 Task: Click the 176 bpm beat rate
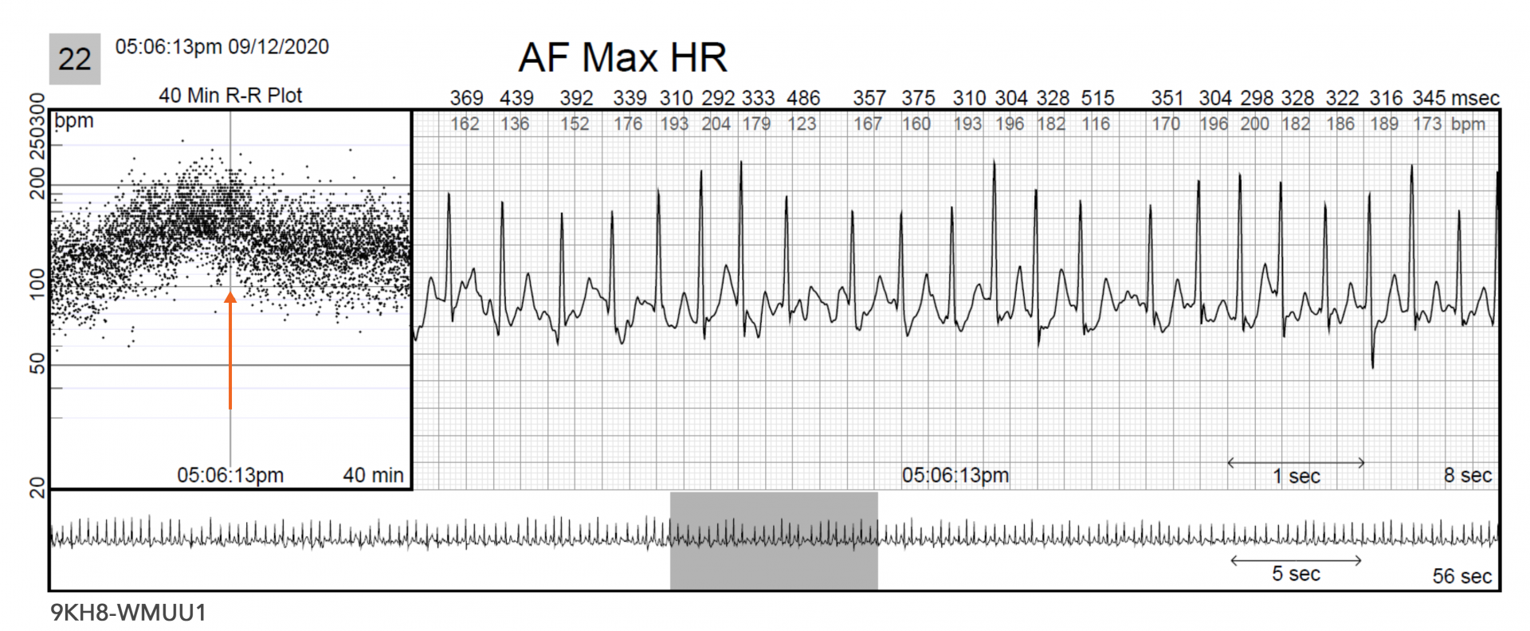pos(628,124)
